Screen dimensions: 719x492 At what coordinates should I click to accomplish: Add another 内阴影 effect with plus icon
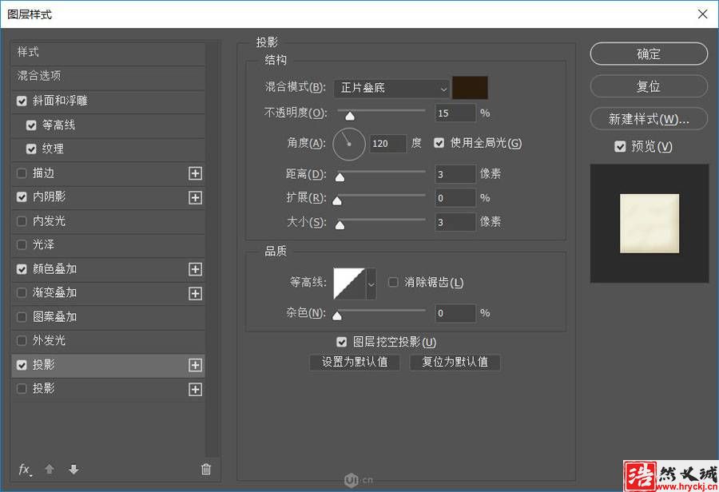coord(196,197)
